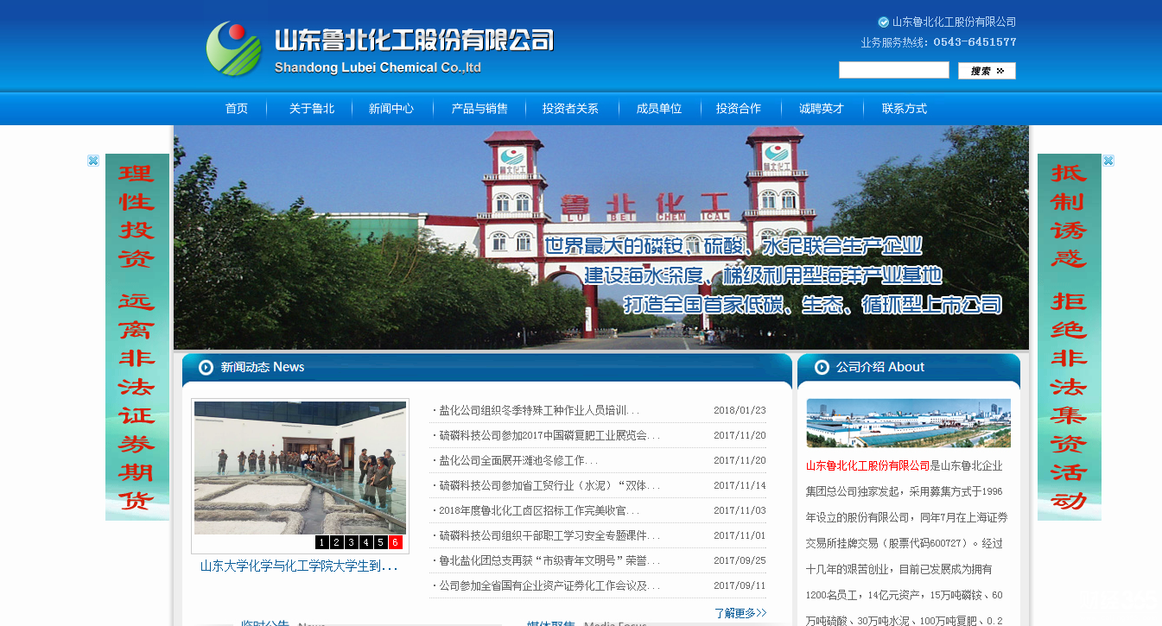
Task: Open the 关于鲁北 menu
Action: point(312,109)
